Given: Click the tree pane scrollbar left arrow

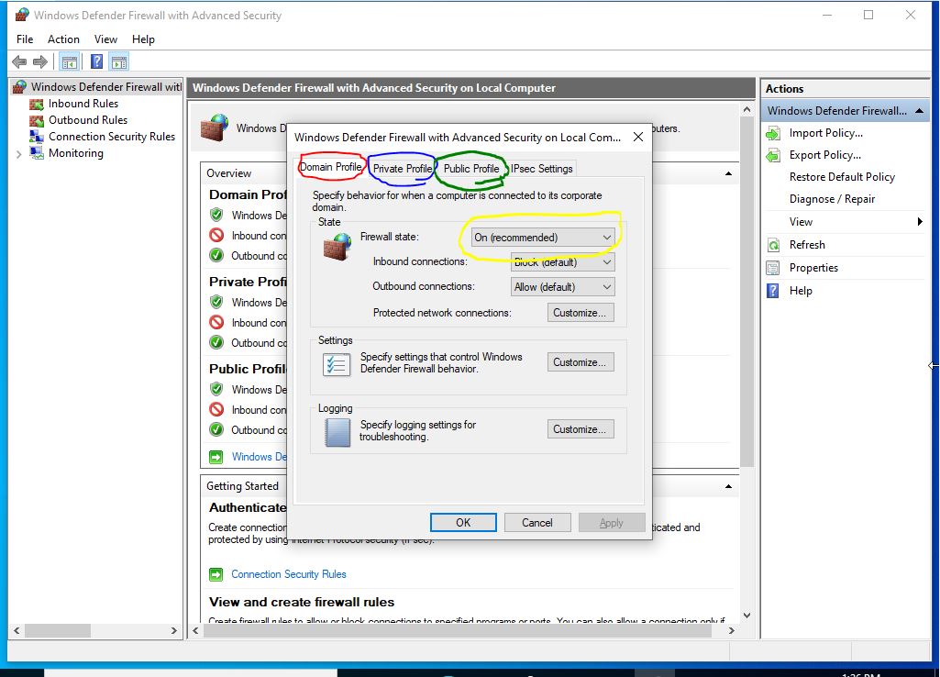Looking at the screenshot, I should [17, 631].
